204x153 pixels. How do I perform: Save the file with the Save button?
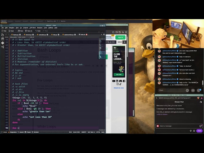pos(20,31)
